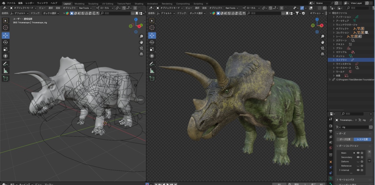
Task: Toggle visibility of Main bone collection
Action: 358,153
